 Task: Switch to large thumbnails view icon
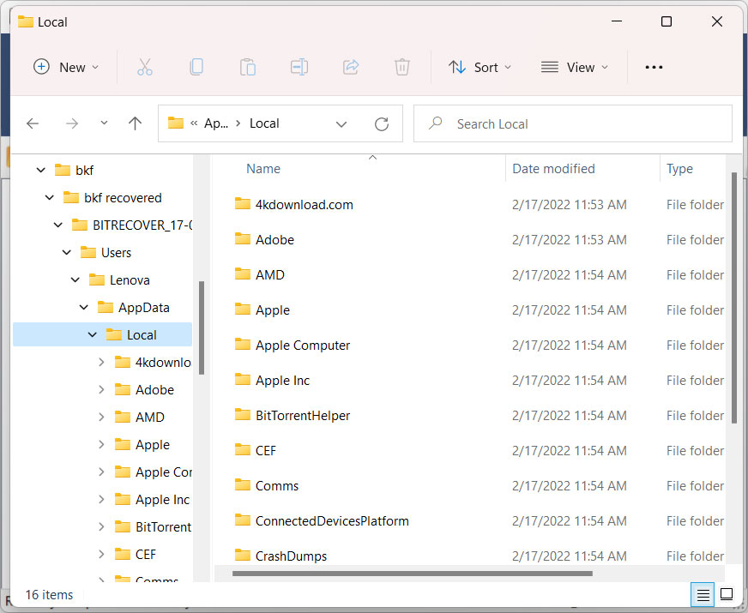tap(727, 594)
